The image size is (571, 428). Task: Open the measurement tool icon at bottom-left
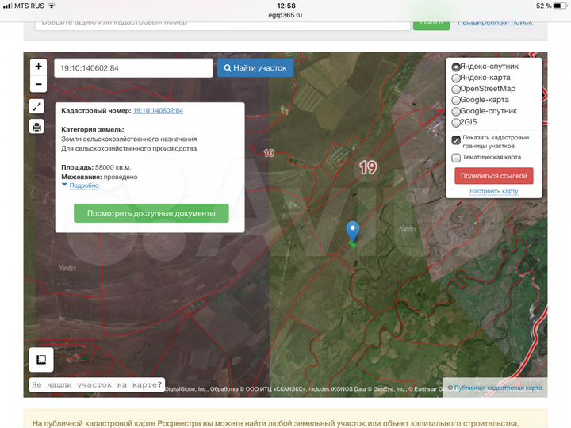(41, 359)
